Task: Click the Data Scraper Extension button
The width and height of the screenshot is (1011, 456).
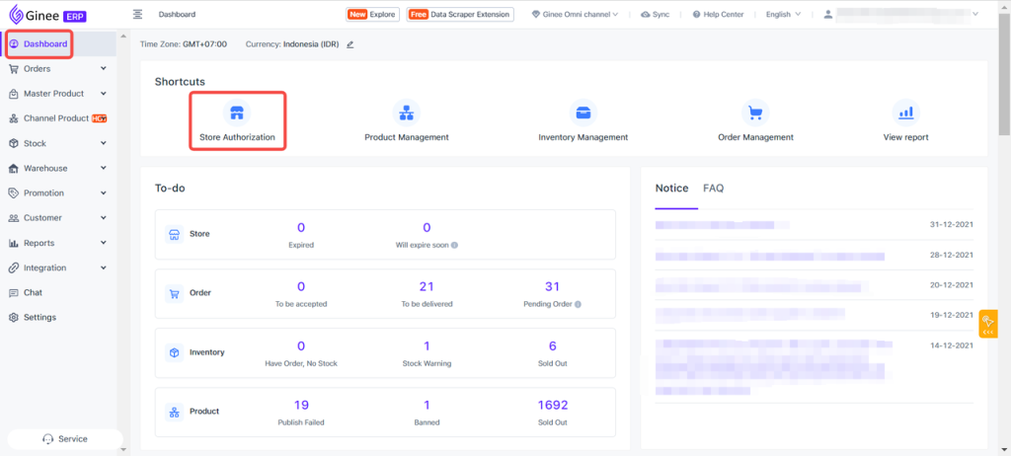Action: pos(460,15)
